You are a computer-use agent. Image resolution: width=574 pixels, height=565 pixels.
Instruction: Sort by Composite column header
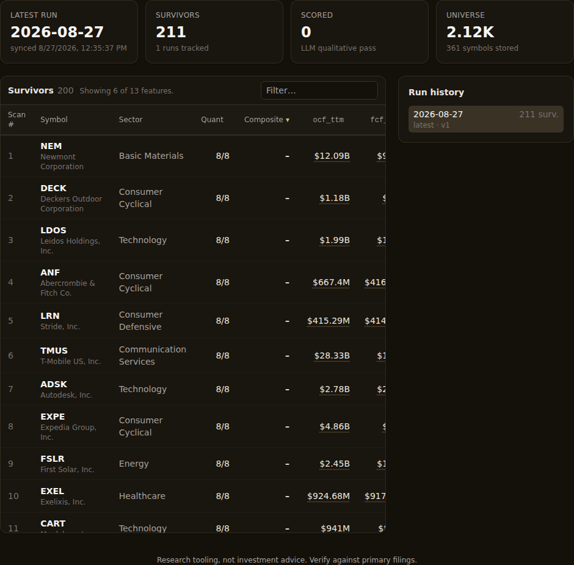point(266,120)
